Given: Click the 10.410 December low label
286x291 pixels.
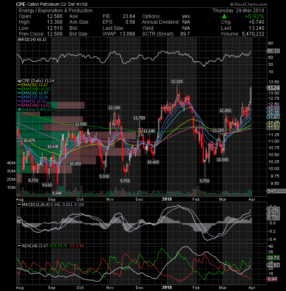Looking at the screenshot, I should point(153,162).
